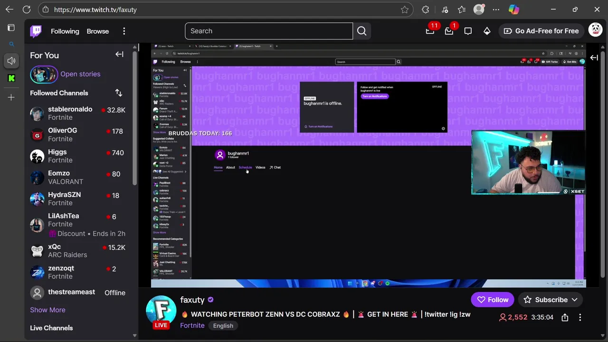Click Go Ad-Free for Free button

[x=541, y=31]
